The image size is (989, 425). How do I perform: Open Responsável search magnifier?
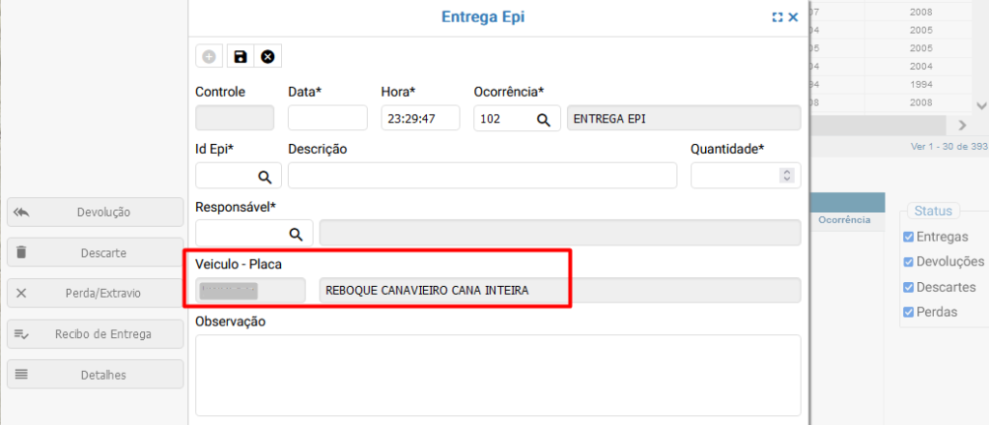click(x=296, y=234)
